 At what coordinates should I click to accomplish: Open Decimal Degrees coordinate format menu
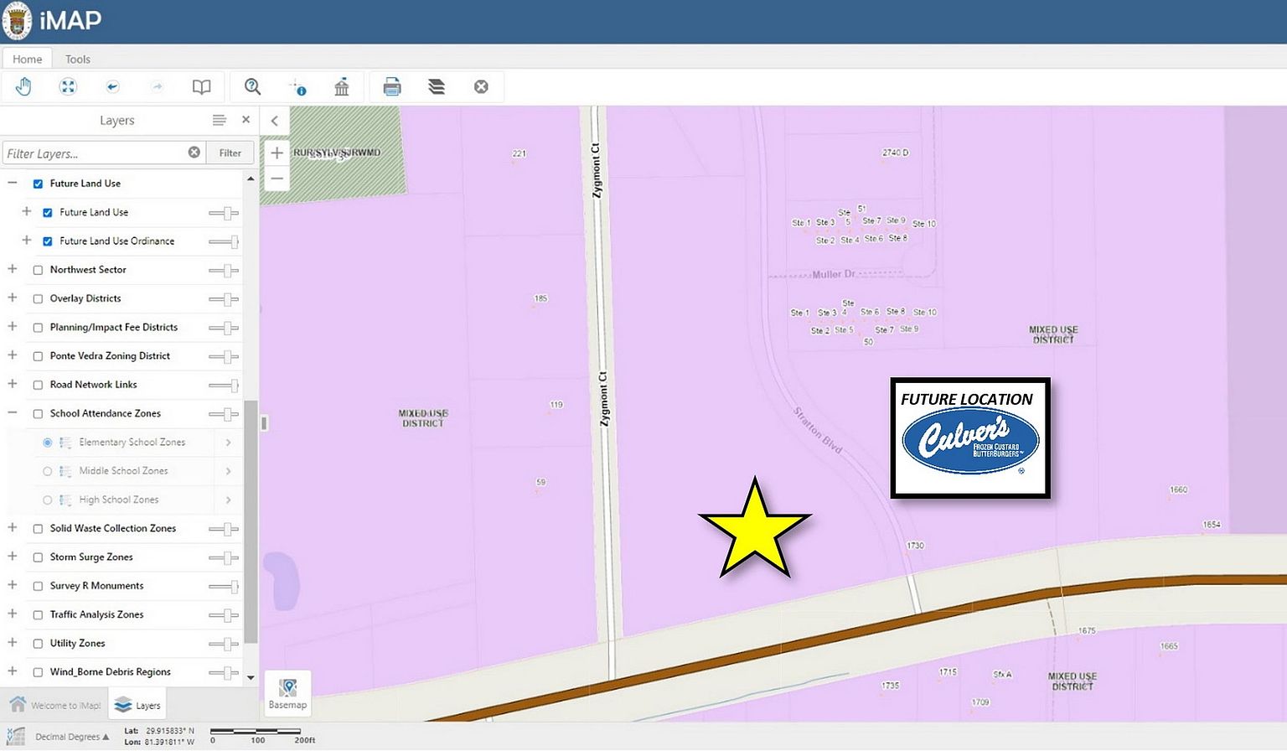coord(72,737)
